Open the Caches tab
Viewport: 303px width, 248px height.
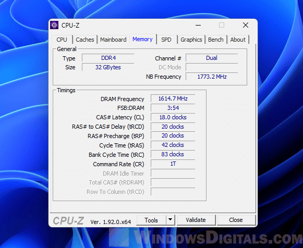pyautogui.click(x=85, y=40)
